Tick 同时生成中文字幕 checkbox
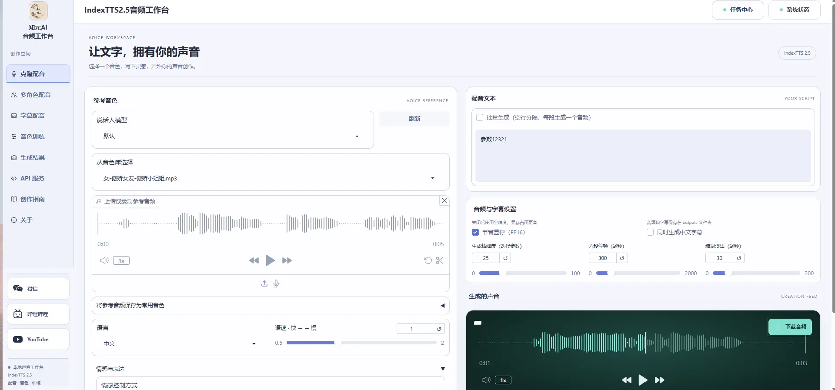Screen dimensions: 835x390 (650, 232)
